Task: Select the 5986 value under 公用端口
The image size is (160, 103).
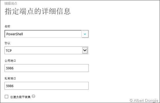Action: click(10, 68)
